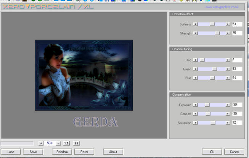The image size is (249, 158).
Task: Click the Softness slider thumb
Action: tap(212, 24)
